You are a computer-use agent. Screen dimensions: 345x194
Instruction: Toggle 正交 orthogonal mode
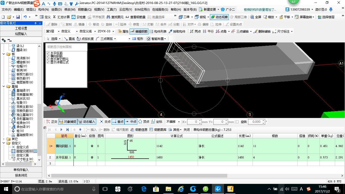point(52,122)
